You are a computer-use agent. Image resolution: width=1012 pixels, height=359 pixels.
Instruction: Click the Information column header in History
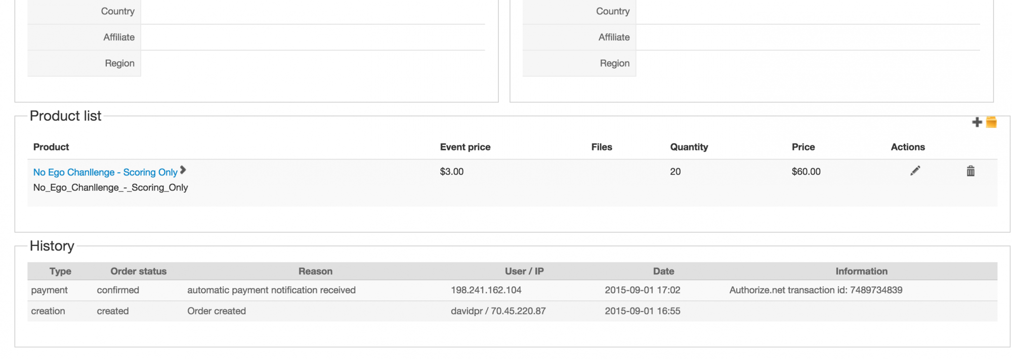[861, 271]
